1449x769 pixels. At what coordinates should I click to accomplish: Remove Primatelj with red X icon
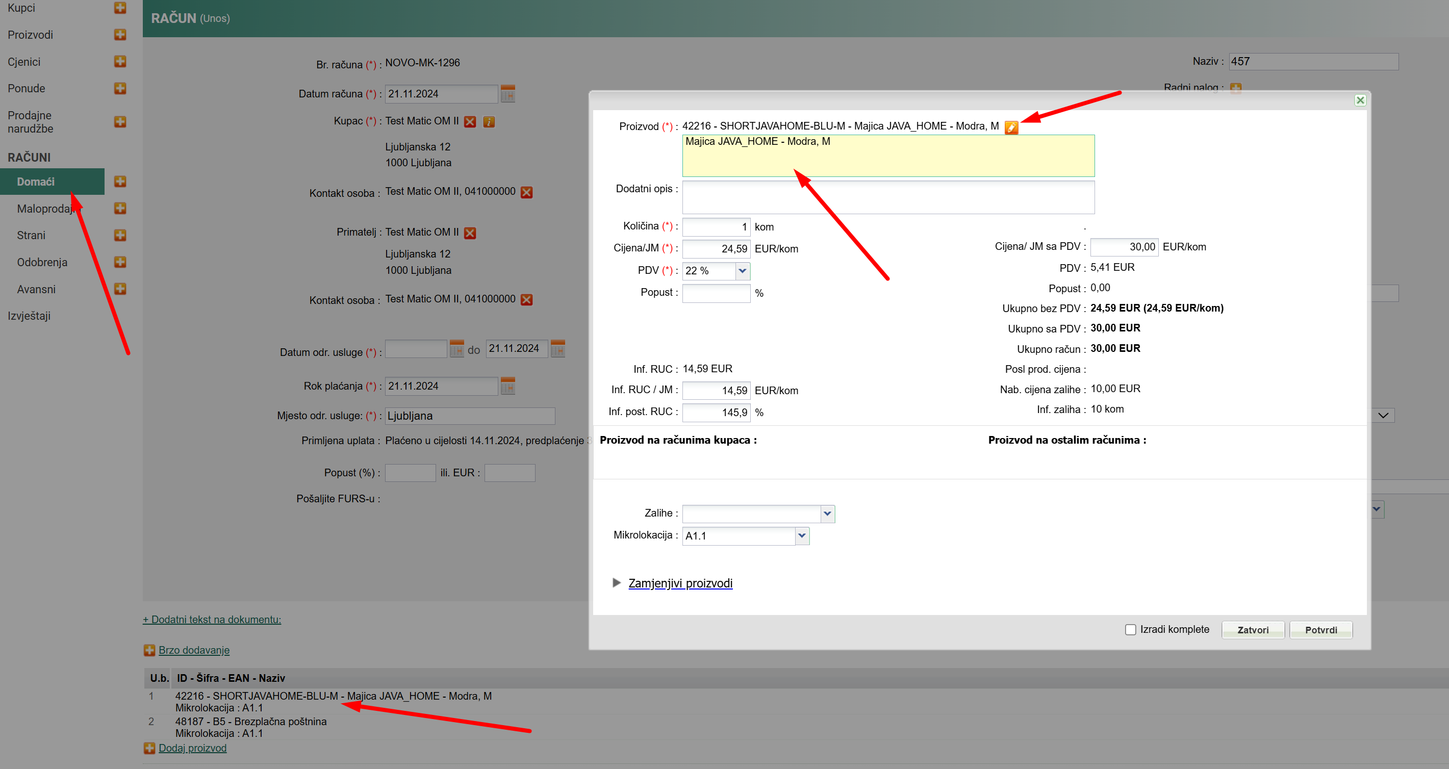(x=470, y=233)
